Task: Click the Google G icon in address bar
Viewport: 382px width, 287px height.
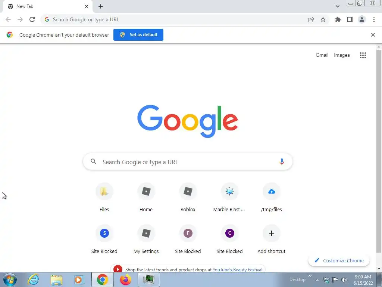Action: click(47, 19)
